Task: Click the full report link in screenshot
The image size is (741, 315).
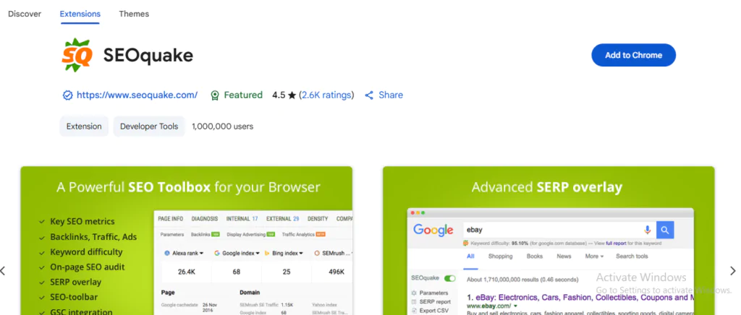Action: [x=617, y=243]
